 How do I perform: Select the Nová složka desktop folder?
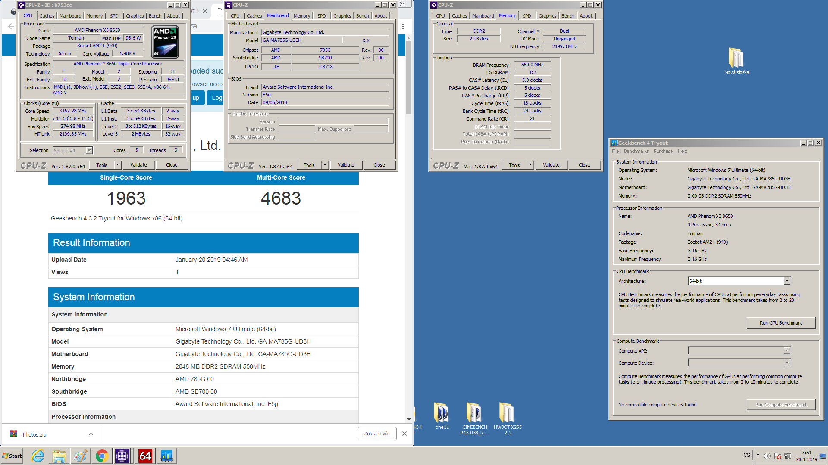click(x=737, y=61)
